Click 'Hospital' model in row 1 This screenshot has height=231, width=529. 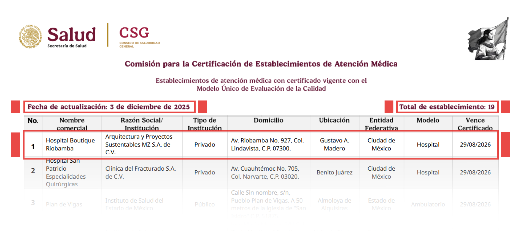pos(428,144)
